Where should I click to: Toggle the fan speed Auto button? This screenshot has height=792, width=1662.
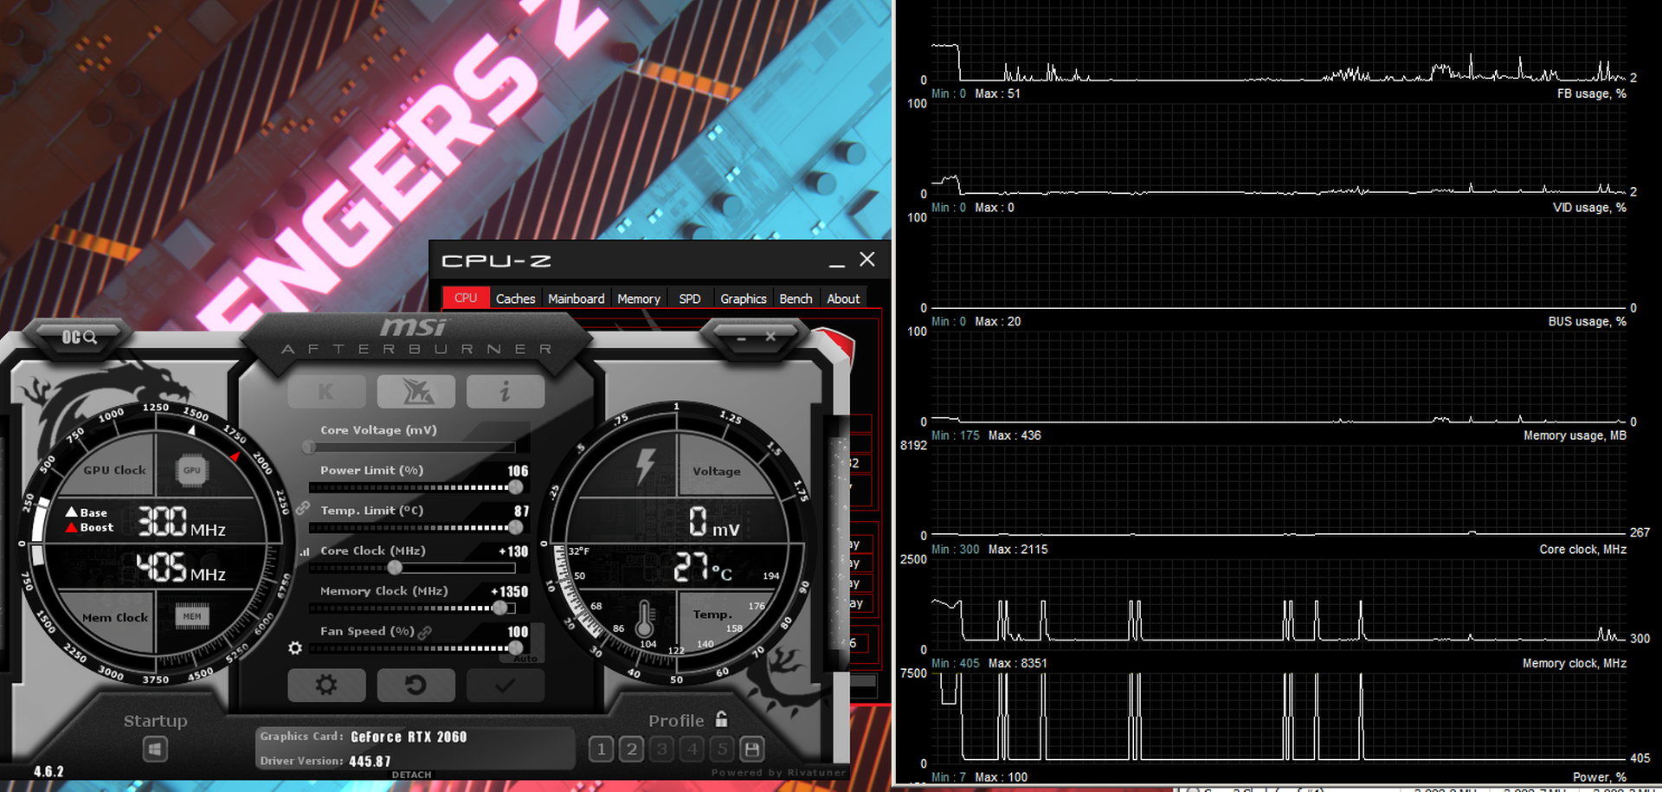[525, 659]
